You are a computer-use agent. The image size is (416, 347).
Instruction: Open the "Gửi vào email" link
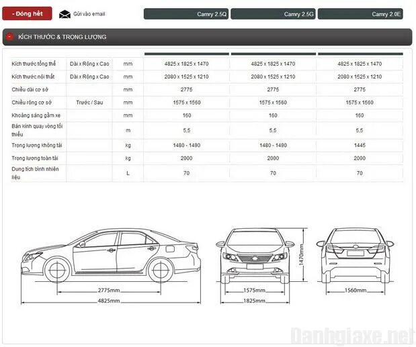tap(89, 14)
